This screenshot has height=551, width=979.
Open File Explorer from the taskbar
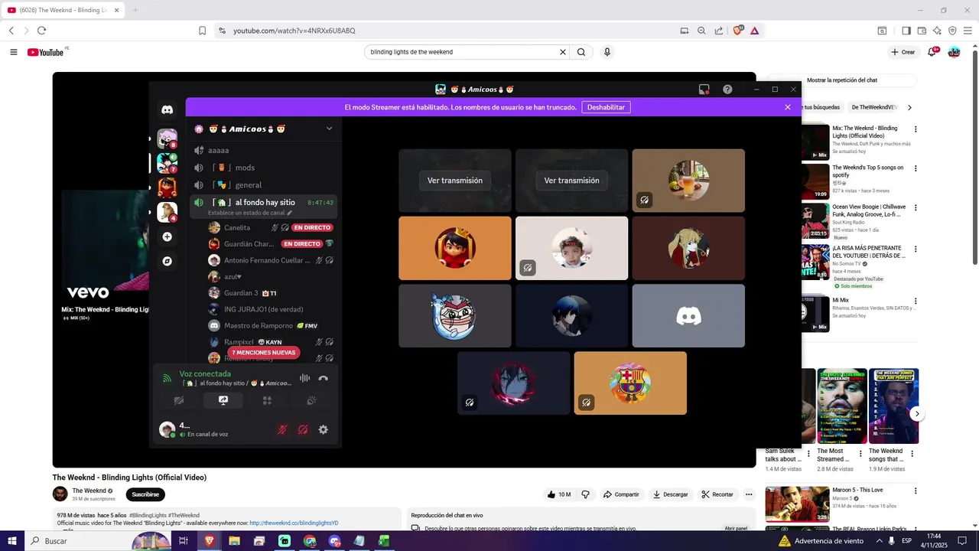tap(234, 541)
